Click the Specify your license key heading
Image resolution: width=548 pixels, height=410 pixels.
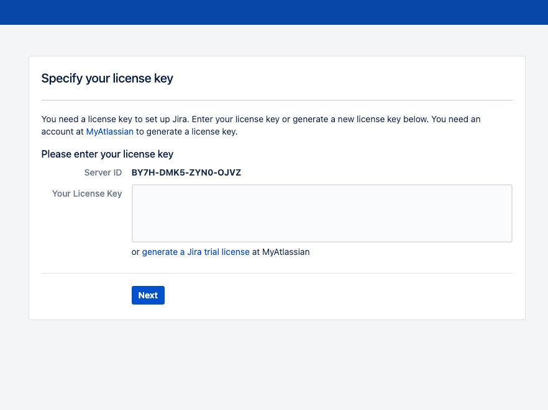[107, 78]
